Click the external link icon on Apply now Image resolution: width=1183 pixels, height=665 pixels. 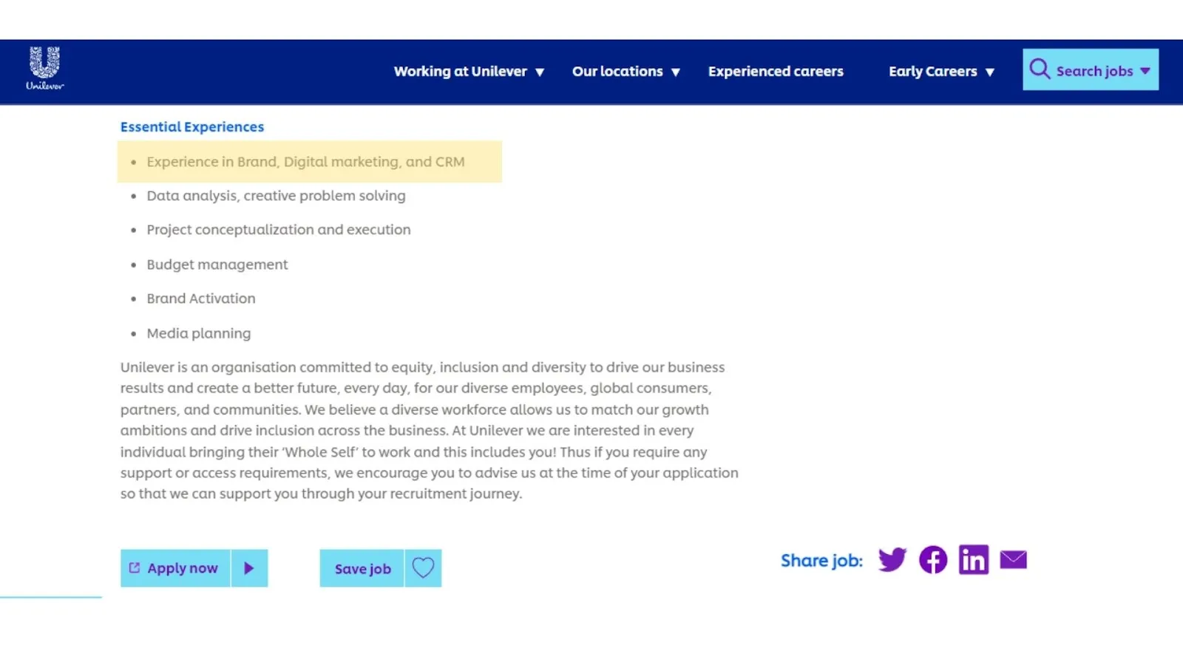[134, 567]
